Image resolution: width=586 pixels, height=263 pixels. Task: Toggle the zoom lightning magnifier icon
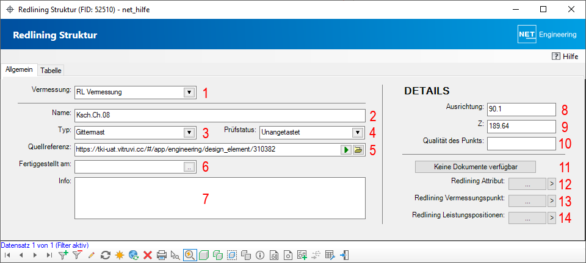(190, 255)
